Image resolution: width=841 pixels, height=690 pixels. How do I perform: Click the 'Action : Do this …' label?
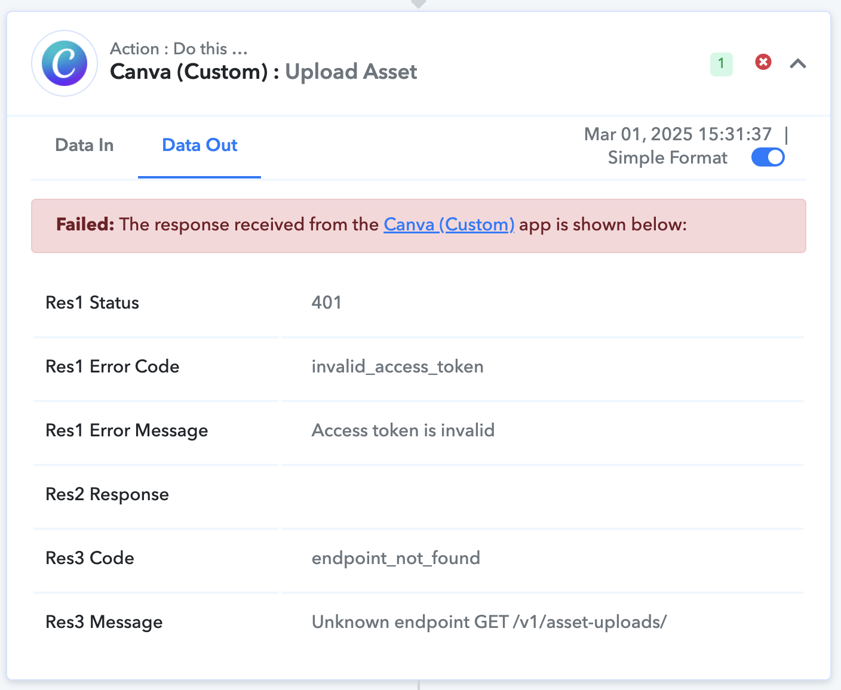point(179,48)
